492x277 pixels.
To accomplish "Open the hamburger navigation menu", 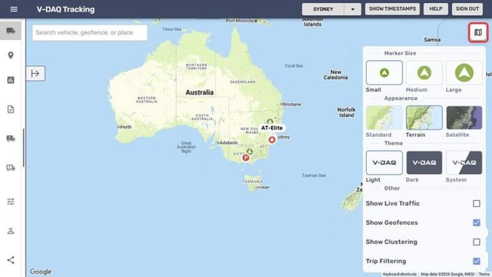I will coord(14,9).
